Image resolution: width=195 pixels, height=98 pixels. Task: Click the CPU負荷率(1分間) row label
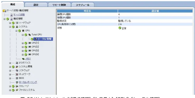(66, 24)
